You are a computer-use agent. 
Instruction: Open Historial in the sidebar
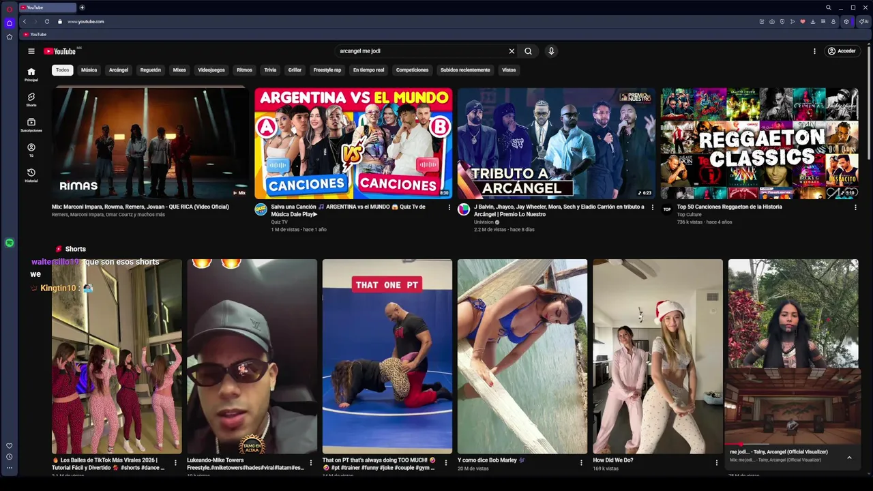tap(31, 176)
